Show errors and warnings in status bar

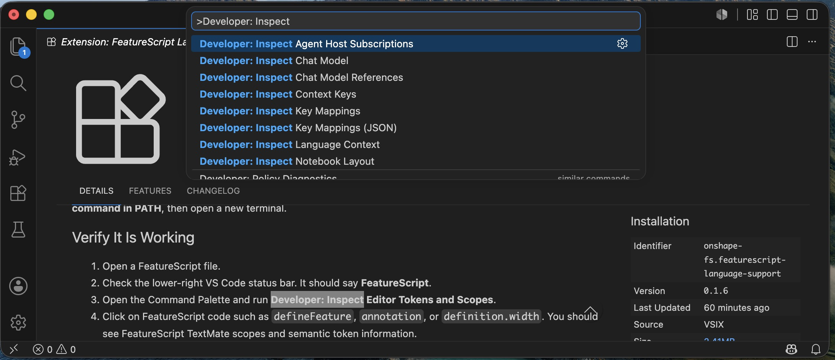point(54,349)
